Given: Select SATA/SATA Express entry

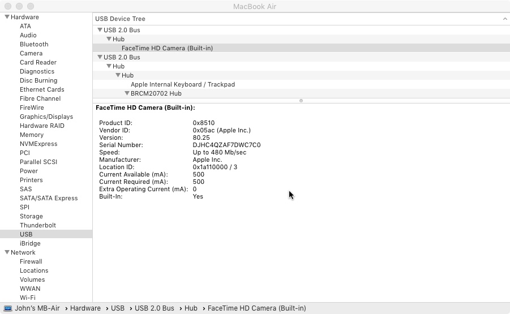Looking at the screenshot, I should (x=49, y=198).
